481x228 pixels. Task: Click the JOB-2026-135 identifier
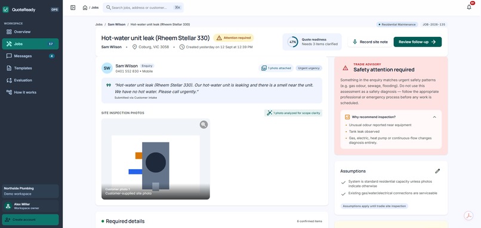pyautogui.click(x=434, y=24)
